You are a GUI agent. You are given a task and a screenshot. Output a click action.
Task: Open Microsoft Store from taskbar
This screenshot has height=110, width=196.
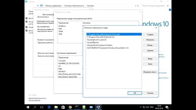(63, 107)
